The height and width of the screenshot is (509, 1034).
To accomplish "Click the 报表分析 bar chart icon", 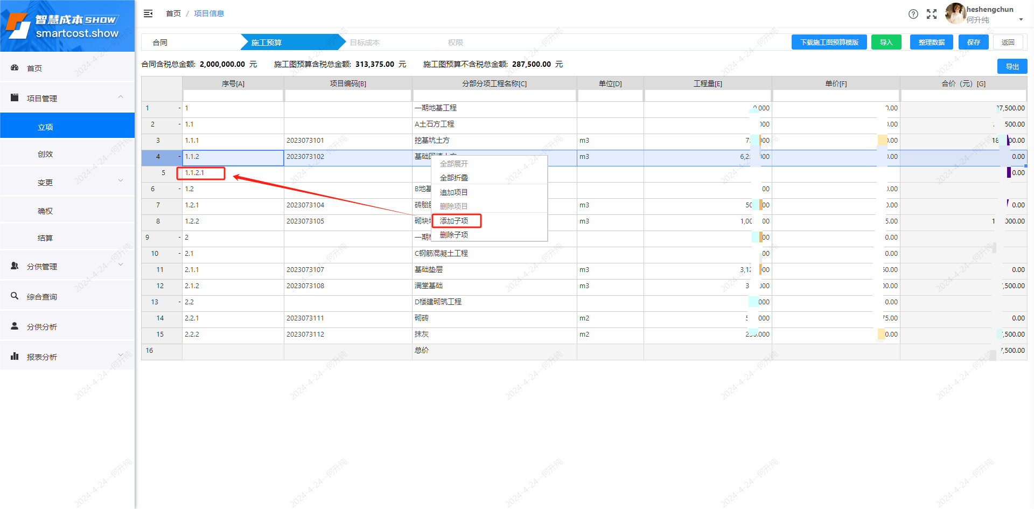I will tap(15, 357).
